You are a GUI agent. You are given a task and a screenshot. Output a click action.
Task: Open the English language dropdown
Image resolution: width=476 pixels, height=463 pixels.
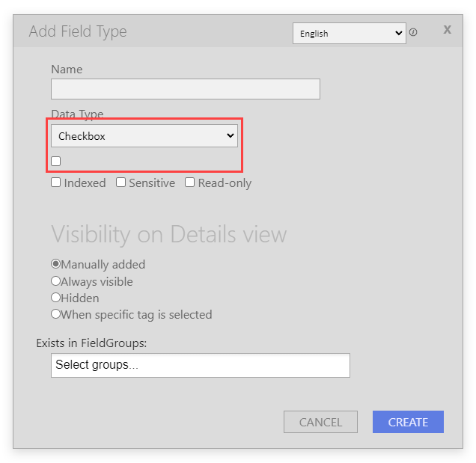[x=349, y=34]
